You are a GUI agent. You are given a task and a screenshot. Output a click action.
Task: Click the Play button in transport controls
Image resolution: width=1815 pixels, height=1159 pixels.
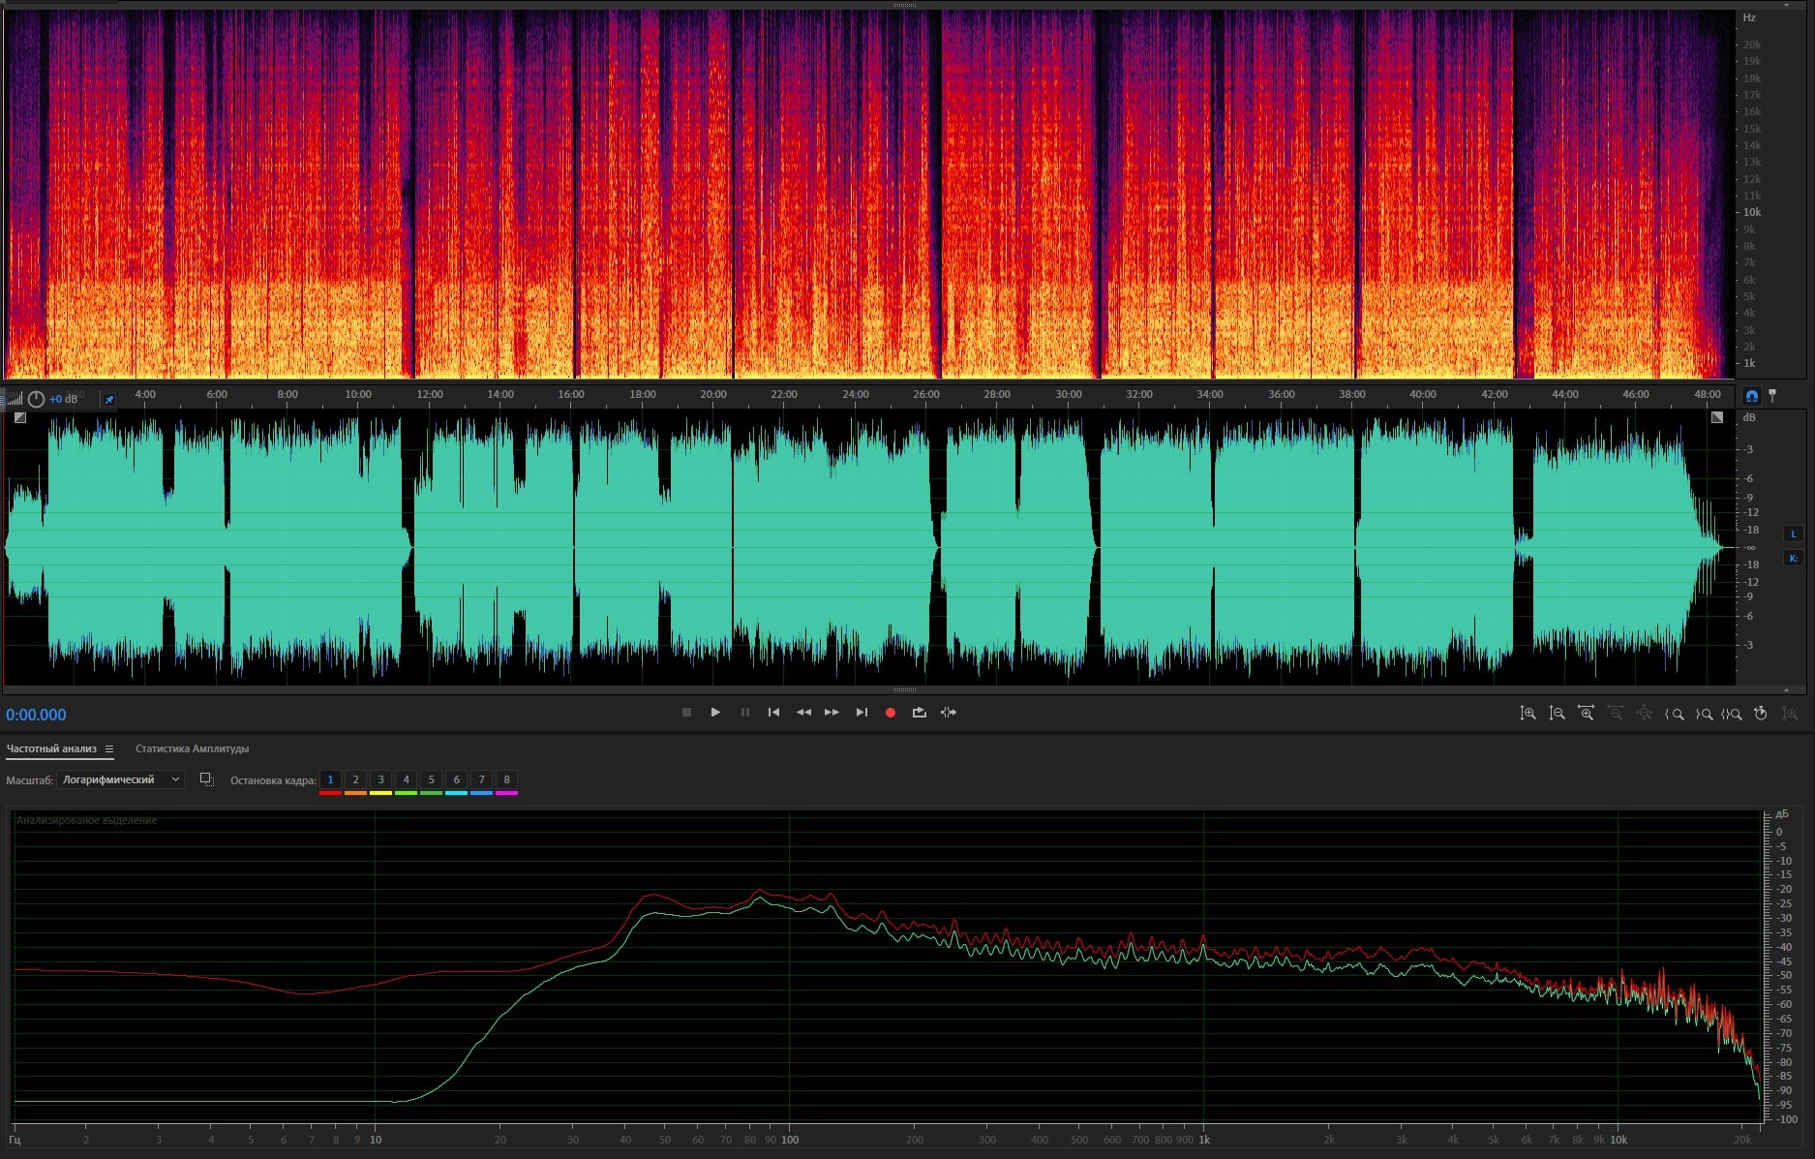[x=715, y=713]
